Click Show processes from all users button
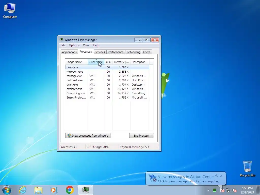This screenshot has height=195, width=260. 88,136
